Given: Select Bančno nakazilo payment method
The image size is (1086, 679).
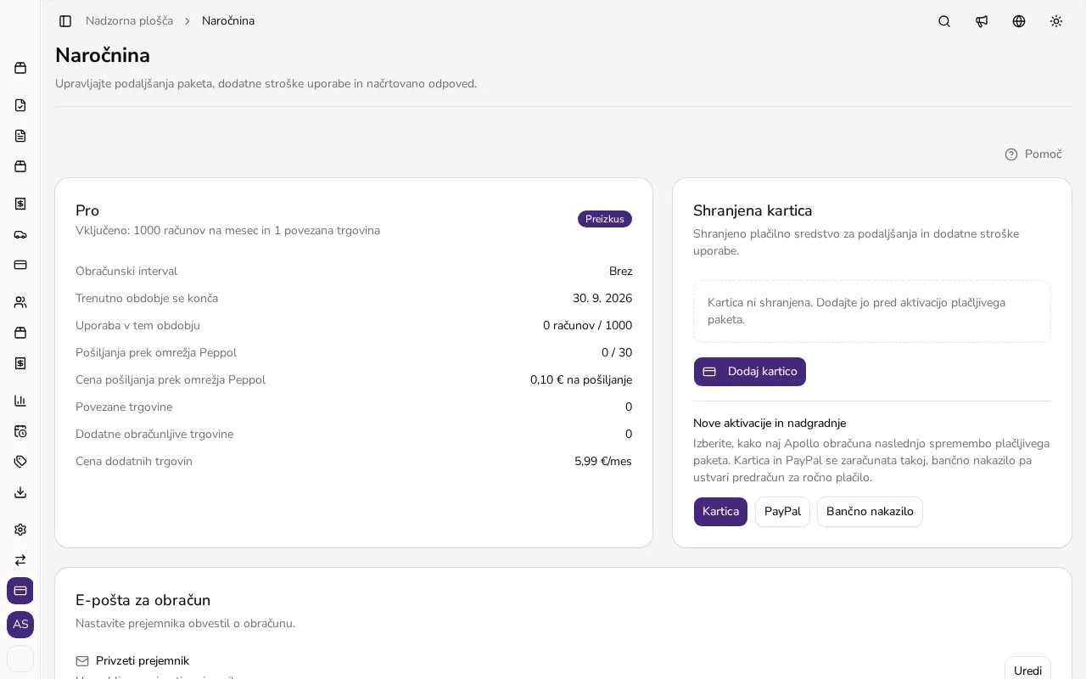Looking at the screenshot, I should pyautogui.click(x=870, y=512).
